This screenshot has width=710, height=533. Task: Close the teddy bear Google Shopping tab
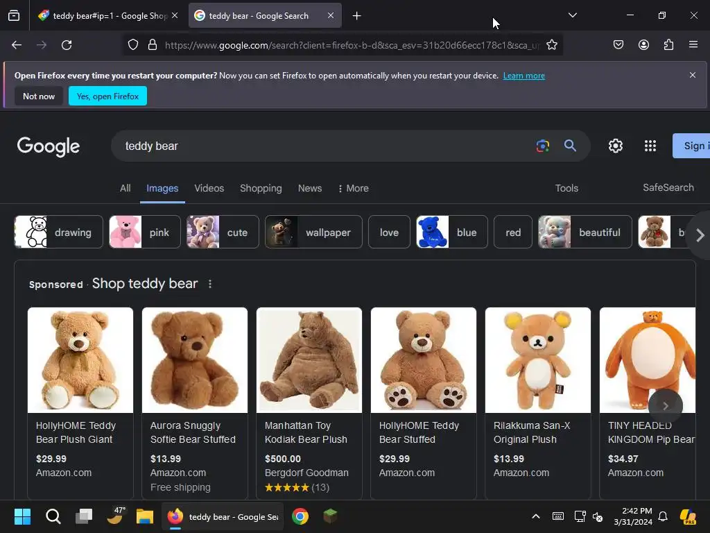[x=175, y=15]
